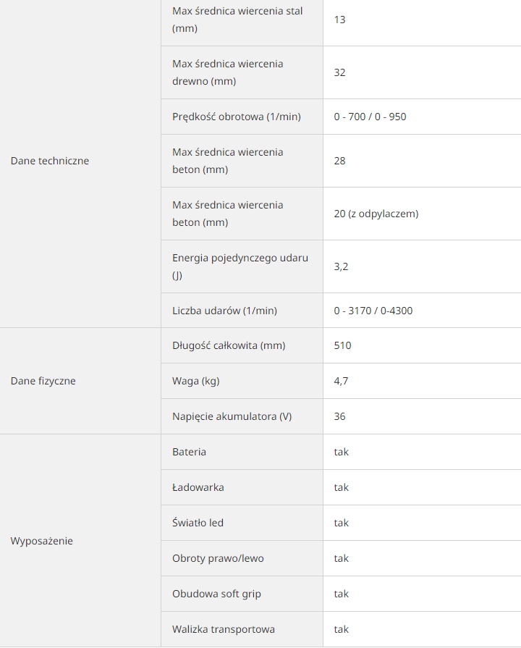Image resolution: width=521 pixels, height=648 pixels.
Task: Select the 'Wyposażenie' category cell
Action: tap(80, 541)
